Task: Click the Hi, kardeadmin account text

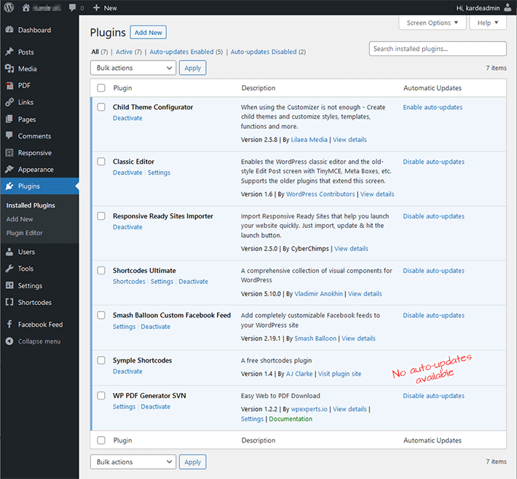Action: 478,8
